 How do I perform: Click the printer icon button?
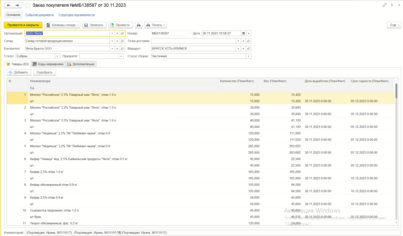pos(139,25)
